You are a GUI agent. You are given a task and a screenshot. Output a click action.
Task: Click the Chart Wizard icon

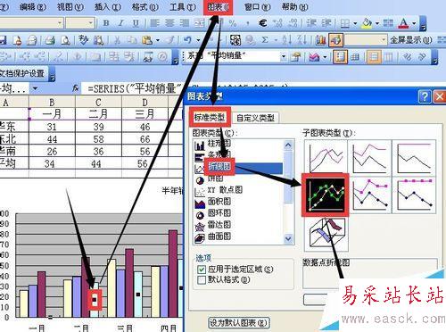(320, 40)
